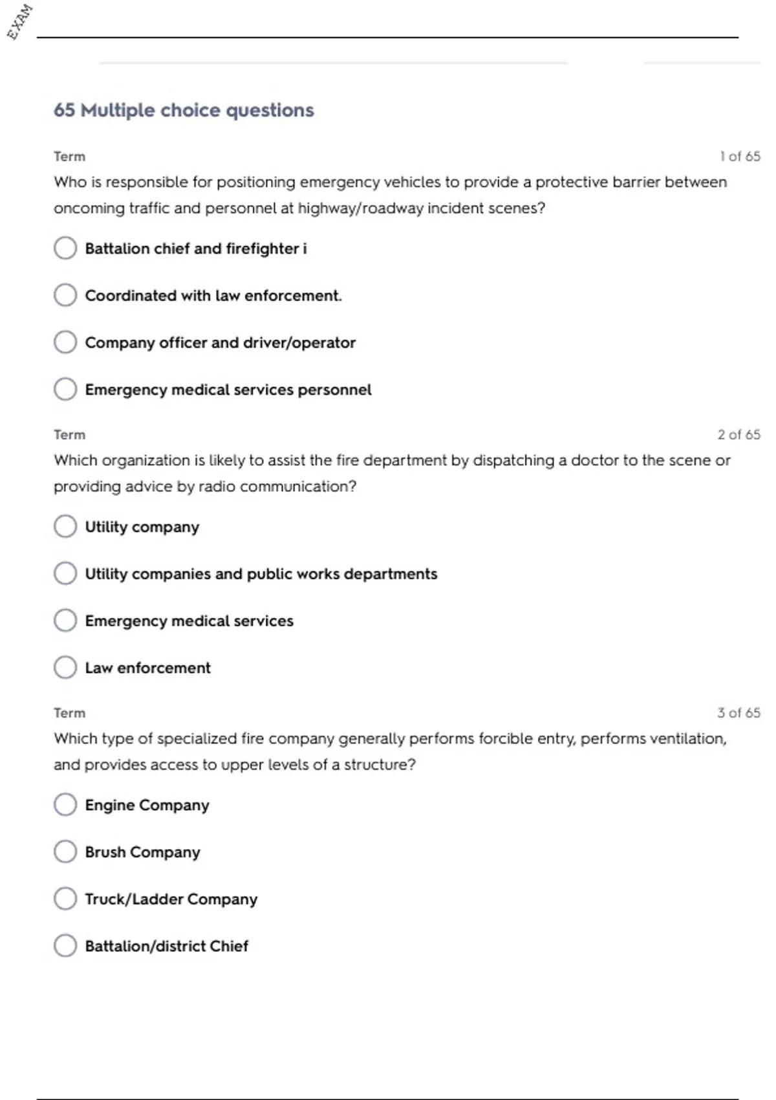
Task: Select "Emergency medical services personnel" radio button
Action: point(65,390)
